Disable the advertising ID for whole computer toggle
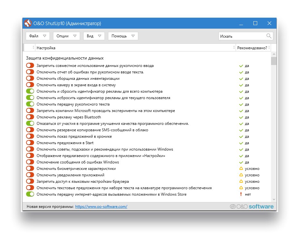Screen dimensions: 299x241 [30, 91]
